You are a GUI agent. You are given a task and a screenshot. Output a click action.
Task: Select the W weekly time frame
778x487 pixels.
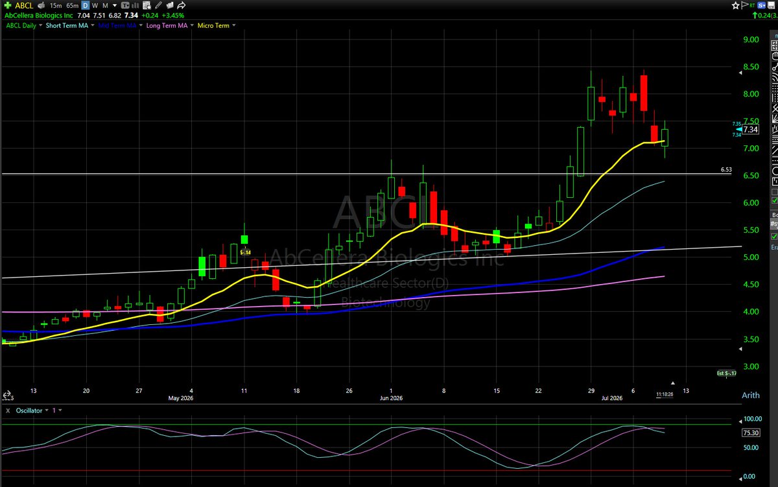click(x=95, y=6)
